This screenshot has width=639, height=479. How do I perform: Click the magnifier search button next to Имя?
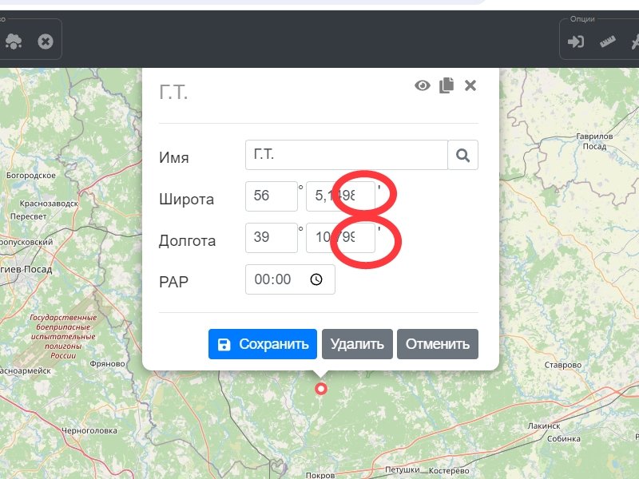[x=463, y=155]
